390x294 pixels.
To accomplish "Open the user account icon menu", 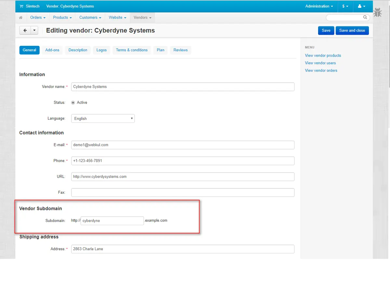I will click(x=361, y=6).
